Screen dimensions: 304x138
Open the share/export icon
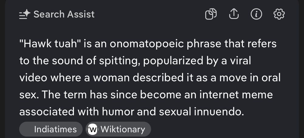(234, 14)
